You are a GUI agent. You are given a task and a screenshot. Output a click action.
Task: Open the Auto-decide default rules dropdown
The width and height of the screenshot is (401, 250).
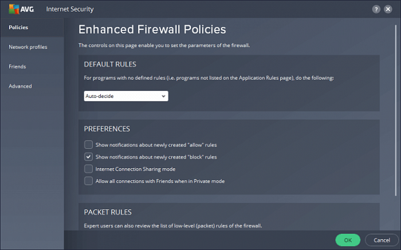click(x=126, y=96)
